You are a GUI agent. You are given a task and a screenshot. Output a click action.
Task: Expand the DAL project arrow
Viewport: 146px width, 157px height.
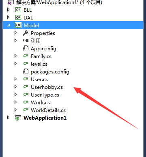pyautogui.click(x=9, y=17)
